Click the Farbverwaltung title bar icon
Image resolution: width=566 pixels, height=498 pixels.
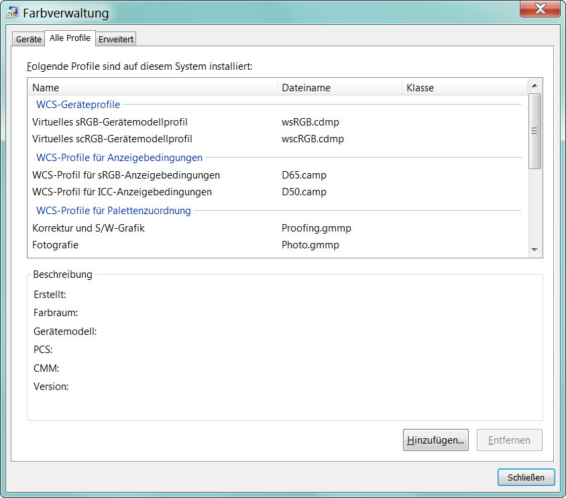(11, 13)
